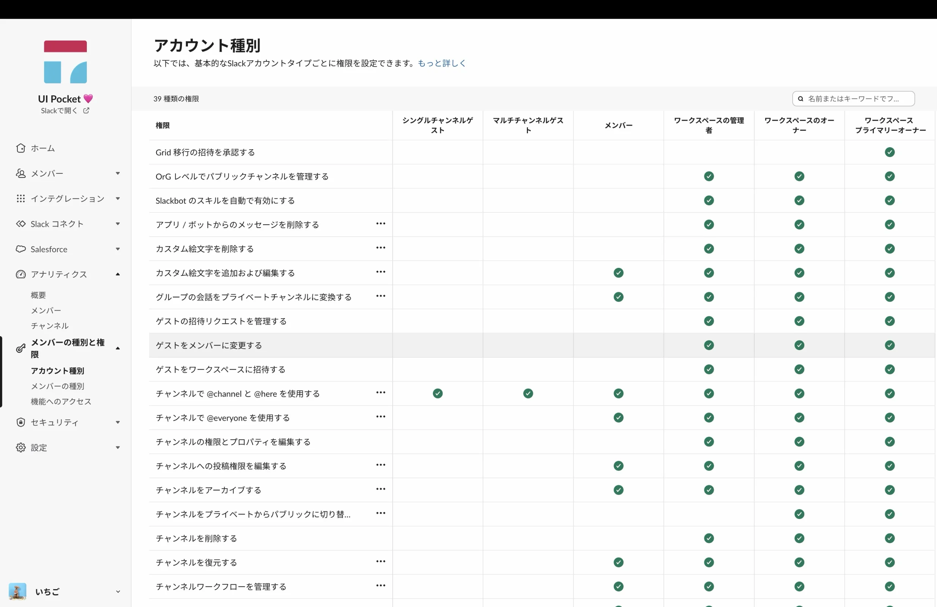The height and width of the screenshot is (607, 937).
Task: Click the 権限 column header
Action: coord(163,125)
